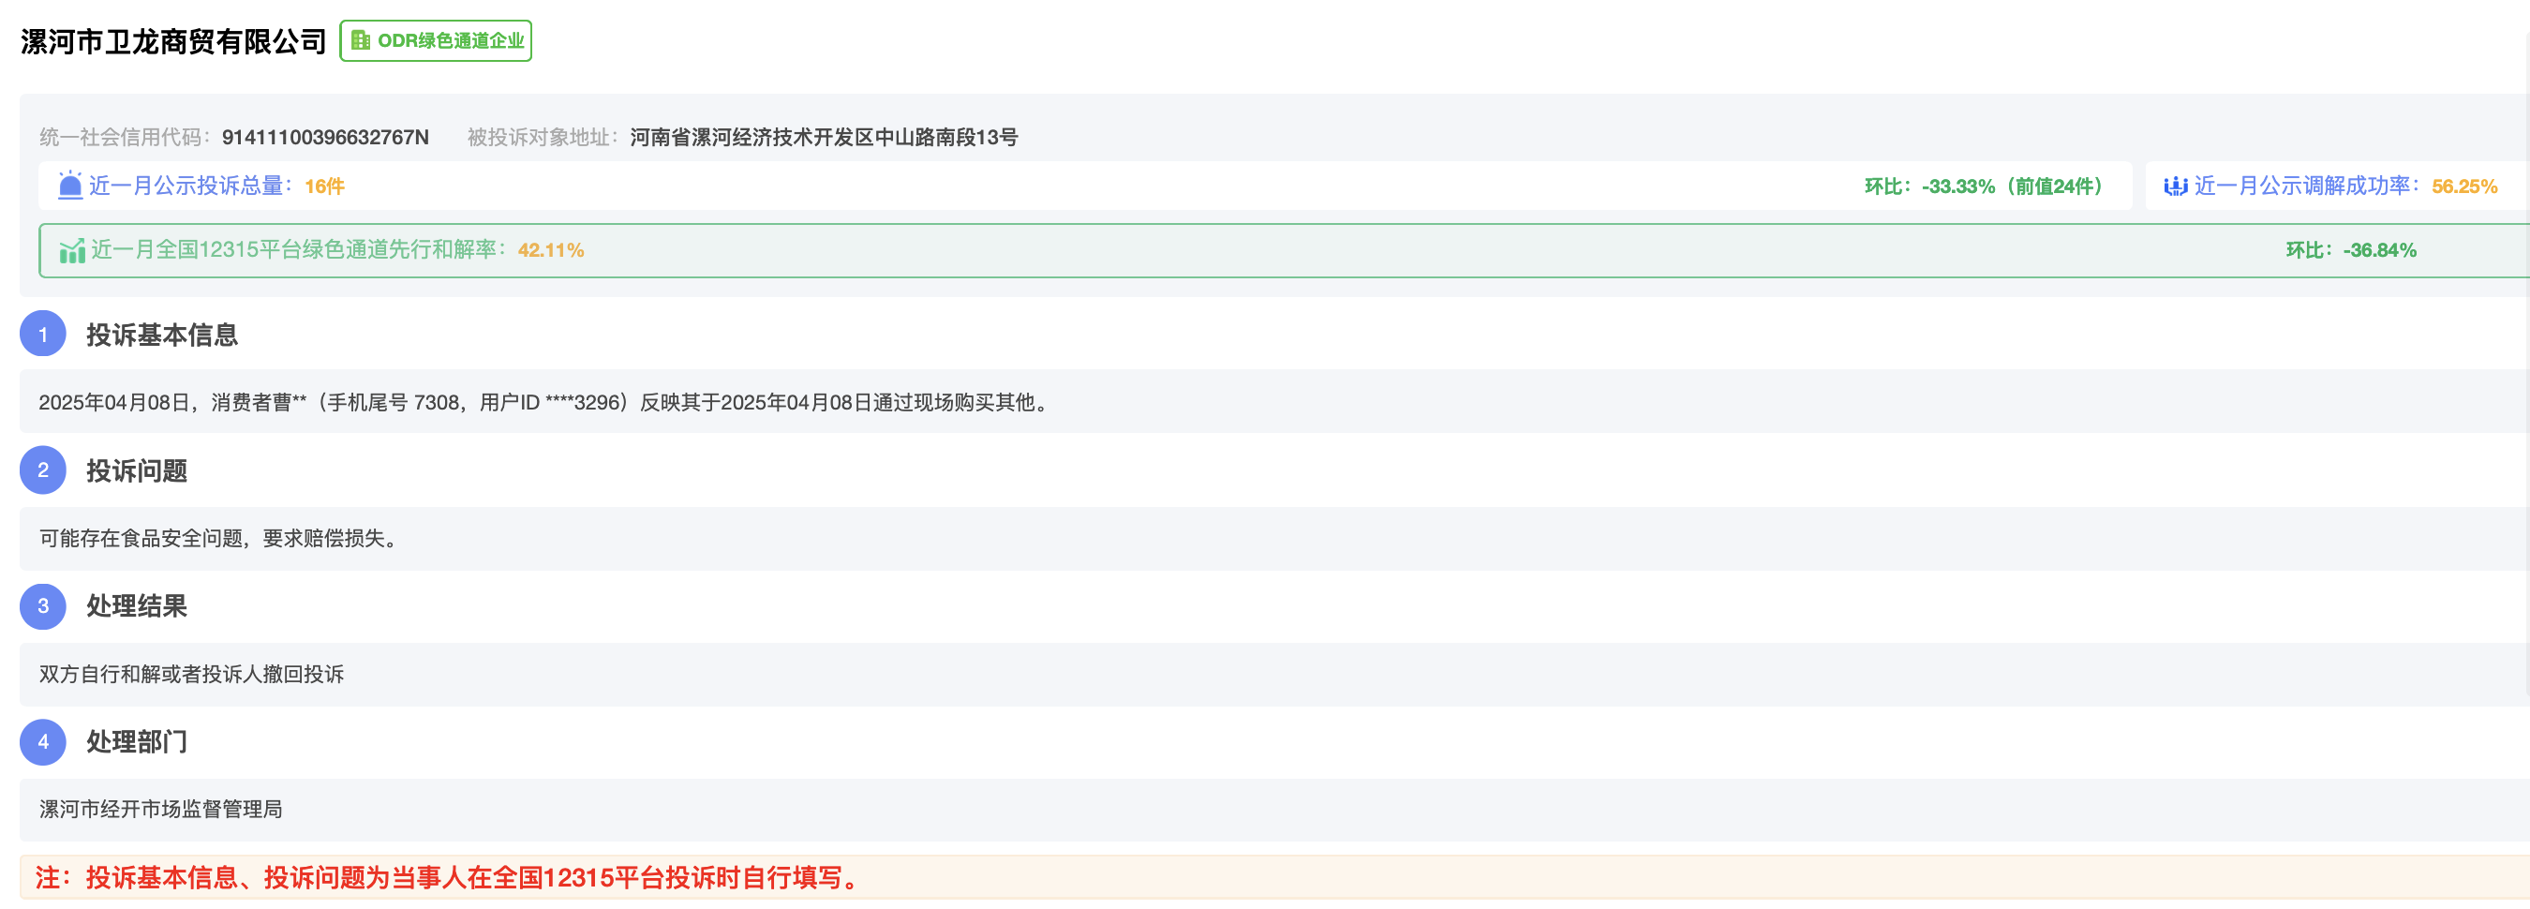Click the label 被投诉对象地址

[x=543, y=137]
